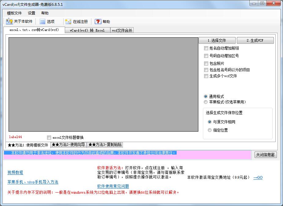283x206 pixels.
Task: Open the 视频教程 video tutorial link
Action: point(15,172)
